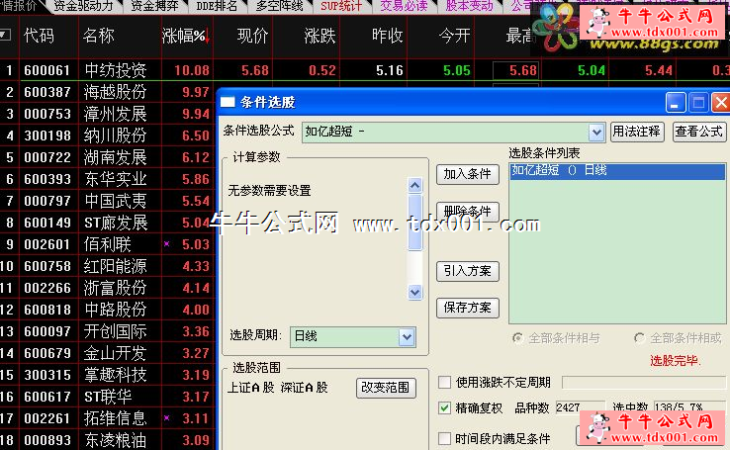The height and width of the screenshot is (450, 730).
Task: Select the stock row 开创国际
Action: pos(116,331)
